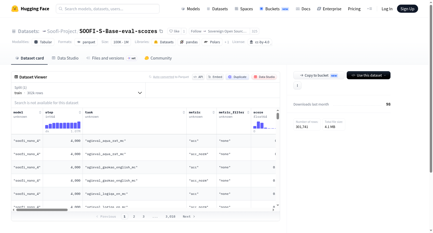Filter by 100K - 1M size tag
433x233 pixels.
point(121,42)
